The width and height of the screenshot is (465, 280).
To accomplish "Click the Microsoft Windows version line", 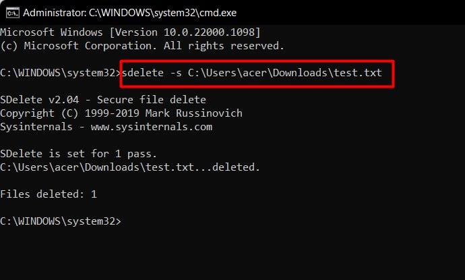I will point(130,32).
